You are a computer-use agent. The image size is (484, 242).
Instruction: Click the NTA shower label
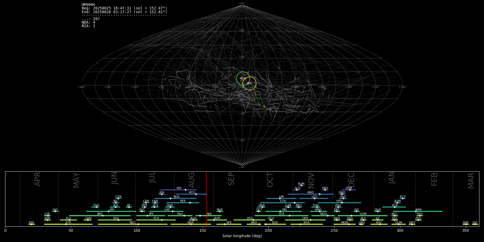click(x=306, y=223)
